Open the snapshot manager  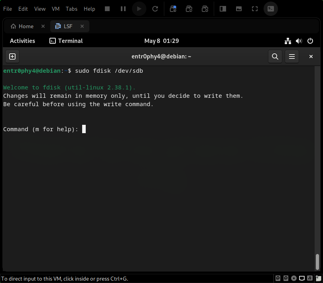pos(205,8)
